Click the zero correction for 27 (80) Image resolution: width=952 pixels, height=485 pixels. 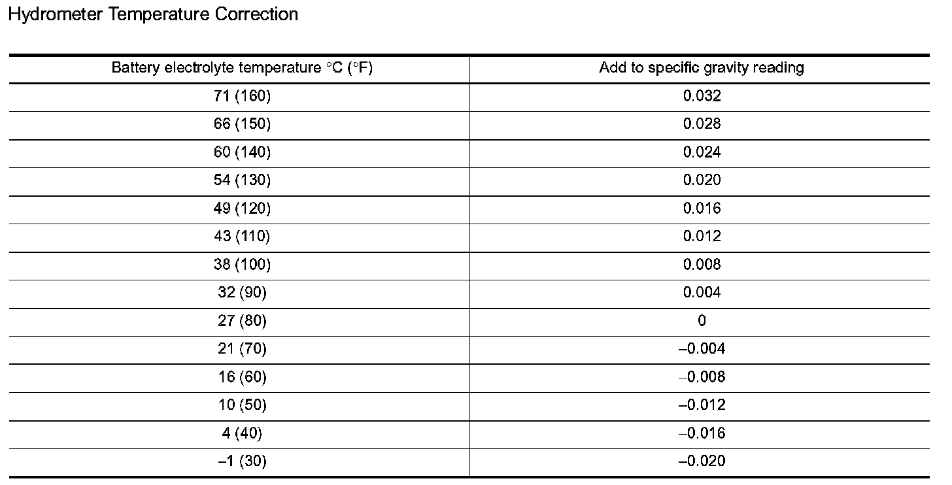[702, 321]
